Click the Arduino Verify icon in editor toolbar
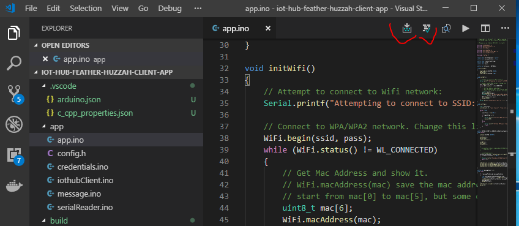 (x=427, y=29)
